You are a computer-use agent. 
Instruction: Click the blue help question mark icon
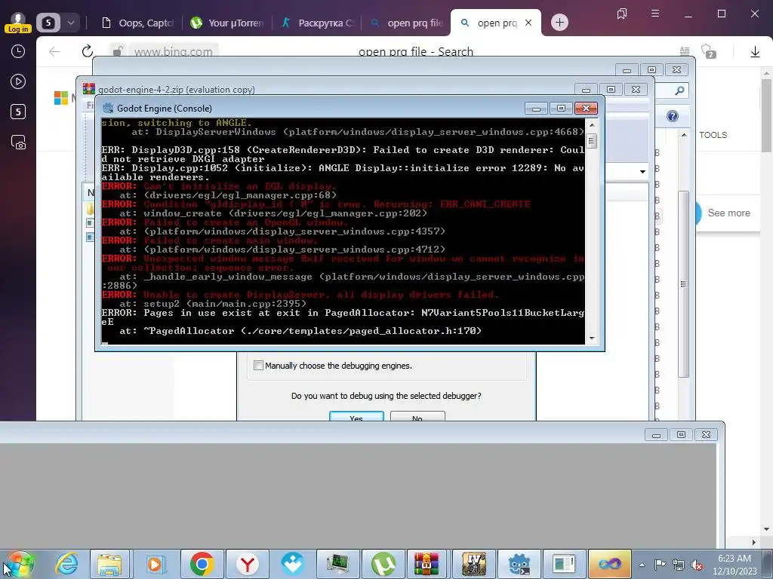pyautogui.click(x=672, y=116)
